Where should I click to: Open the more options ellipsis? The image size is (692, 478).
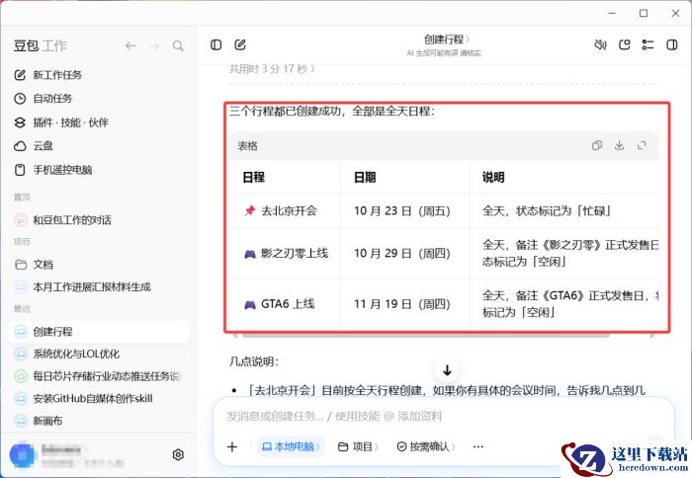click(x=477, y=446)
